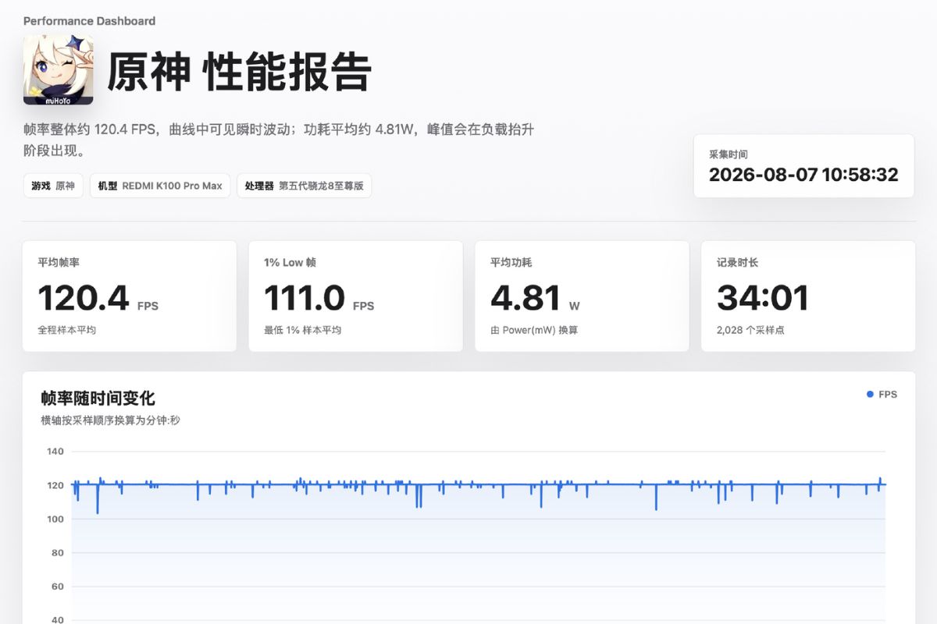
Task: Click the 平均功耗 card label
Action: [x=511, y=263]
